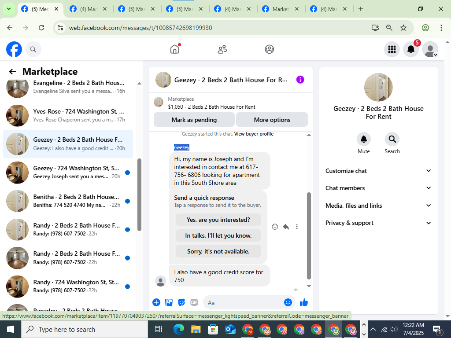
Task: Send quick response Sorry, it's not available.
Action: [218, 251]
